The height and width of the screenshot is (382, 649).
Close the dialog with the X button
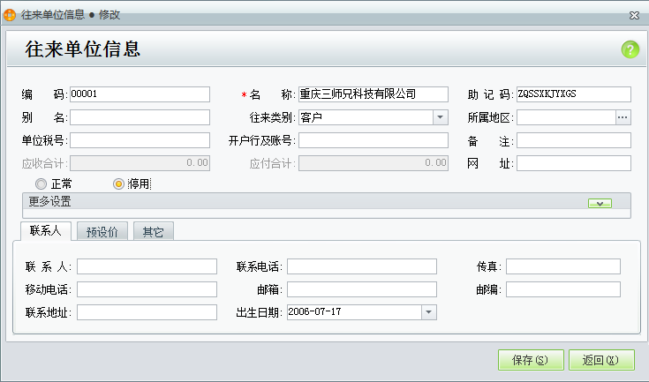633,15
